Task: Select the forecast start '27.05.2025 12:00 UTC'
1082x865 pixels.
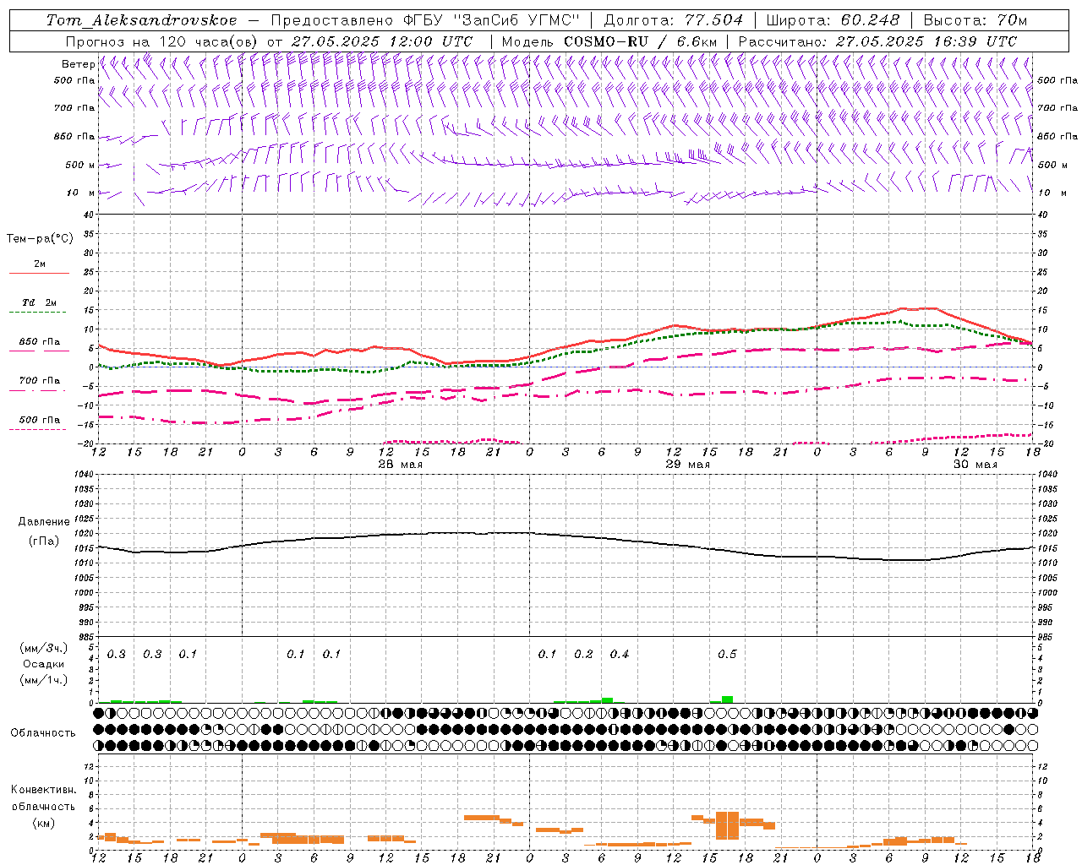Action: tap(382, 41)
